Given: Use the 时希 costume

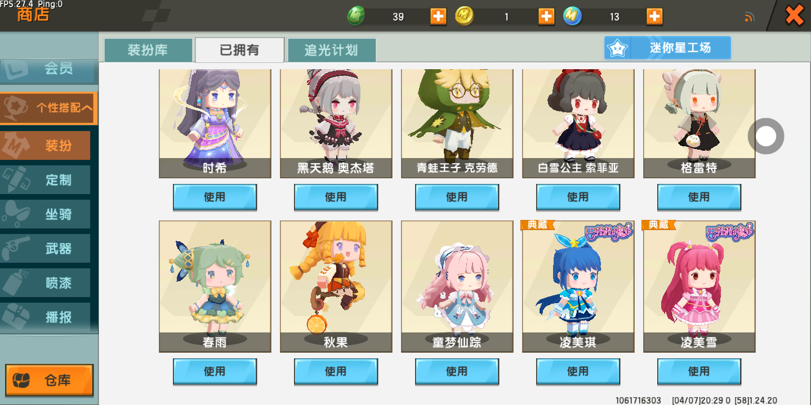Looking at the screenshot, I should pos(215,197).
